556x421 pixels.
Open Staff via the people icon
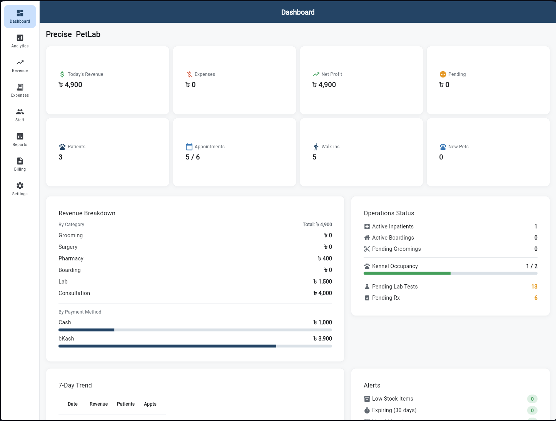[20, 111]
